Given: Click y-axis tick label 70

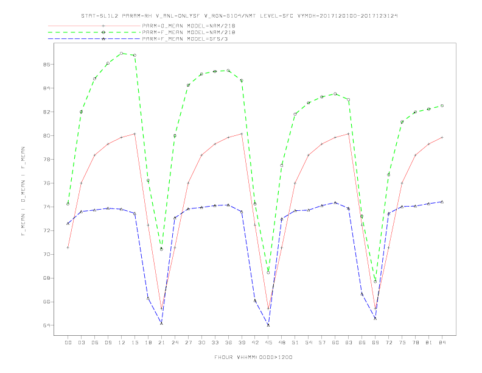Looking at the screenshot, I should pyautogui.click(x=46, y=255).
